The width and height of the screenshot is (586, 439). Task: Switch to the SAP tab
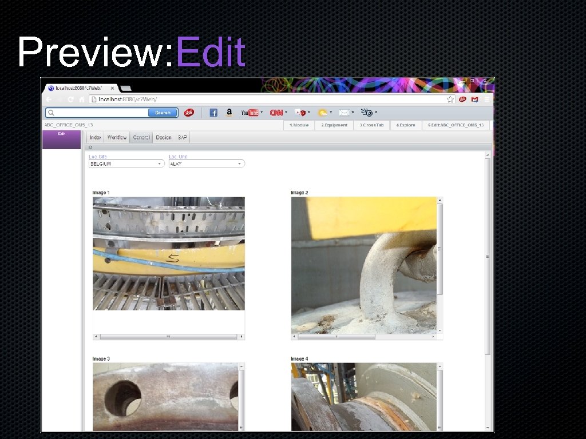(x=183, y=137)
